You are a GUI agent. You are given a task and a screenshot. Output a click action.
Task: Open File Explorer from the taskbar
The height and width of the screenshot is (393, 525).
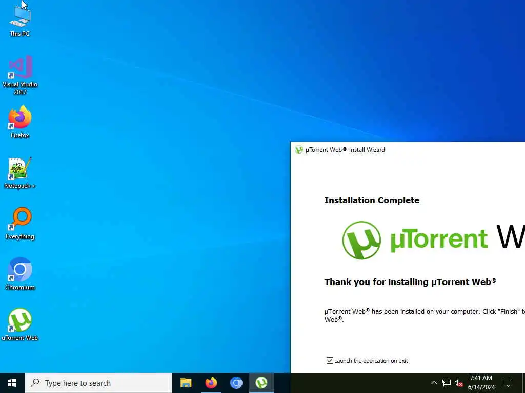tap(186, 383)
